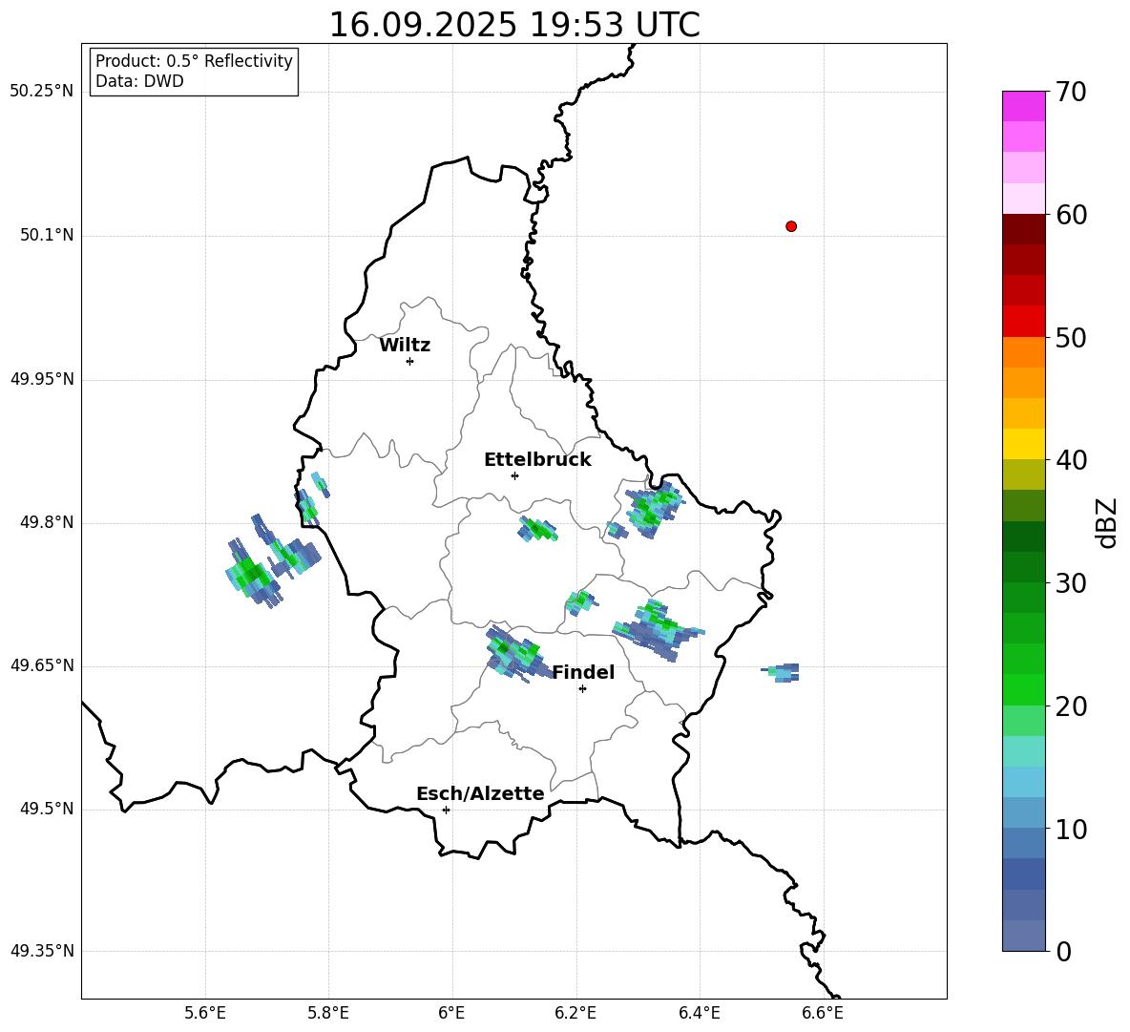Click the Findel station cross marker
1130x1032 pixels.
click(582, 689)
